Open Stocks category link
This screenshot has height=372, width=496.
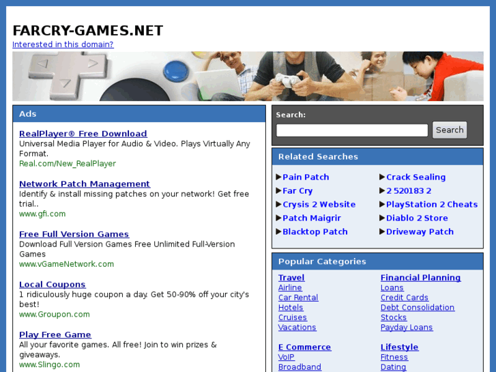tap(394, 317)
